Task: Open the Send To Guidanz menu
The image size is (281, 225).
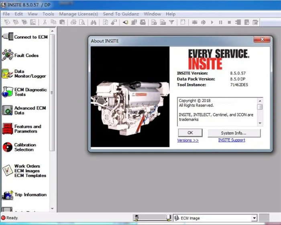Action: [121, 14]
